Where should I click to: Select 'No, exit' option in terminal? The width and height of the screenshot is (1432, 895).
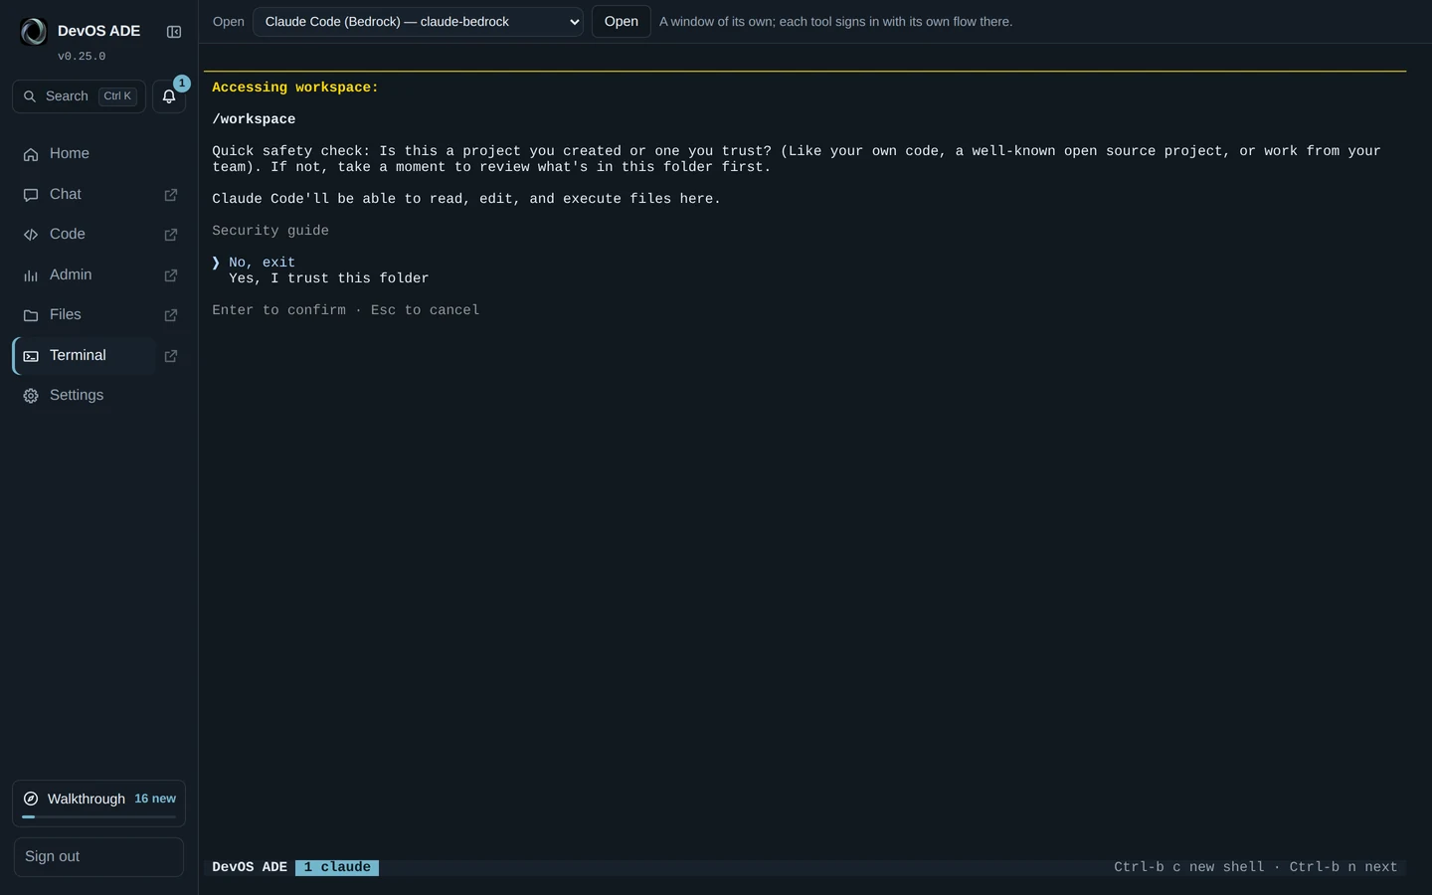[262, 263]
